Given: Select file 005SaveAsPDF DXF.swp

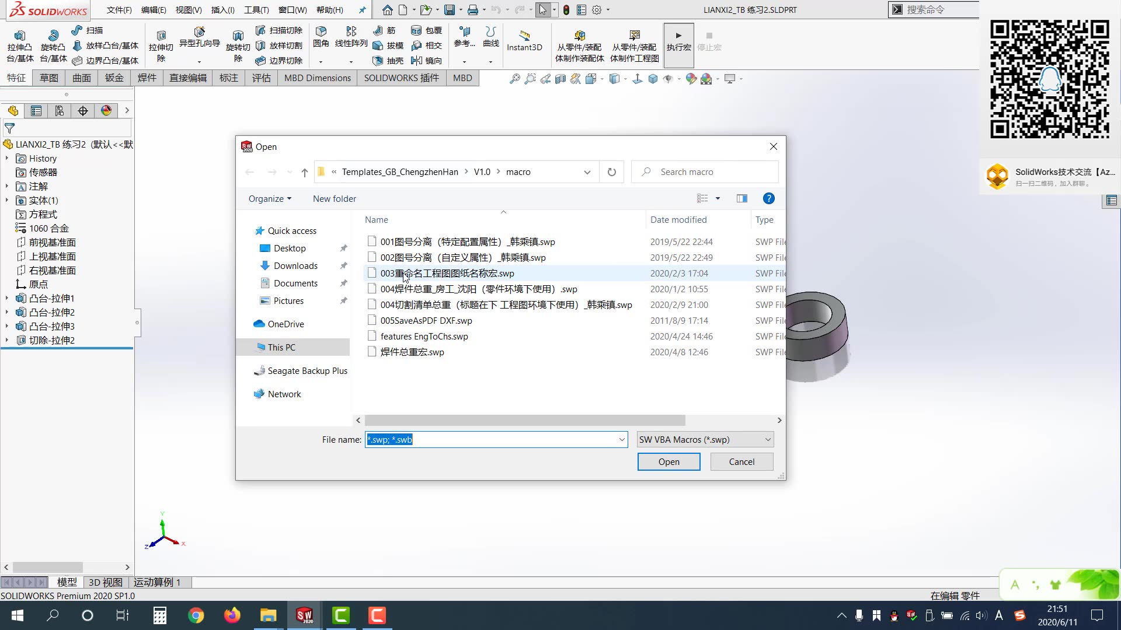Looking at the screenshot, I should (426, 320).
